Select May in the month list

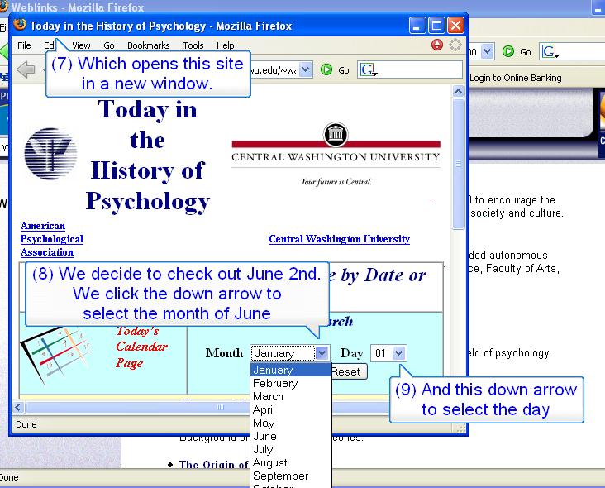291,423
